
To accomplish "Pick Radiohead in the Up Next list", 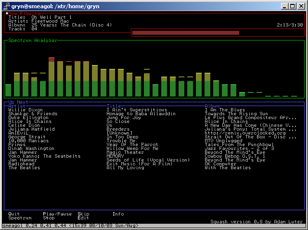I will pyautogui.click(x=21, y=164).
